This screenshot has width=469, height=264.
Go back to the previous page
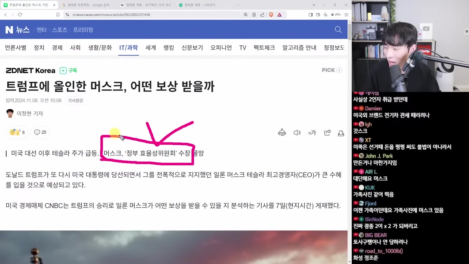tap(5, 15)
